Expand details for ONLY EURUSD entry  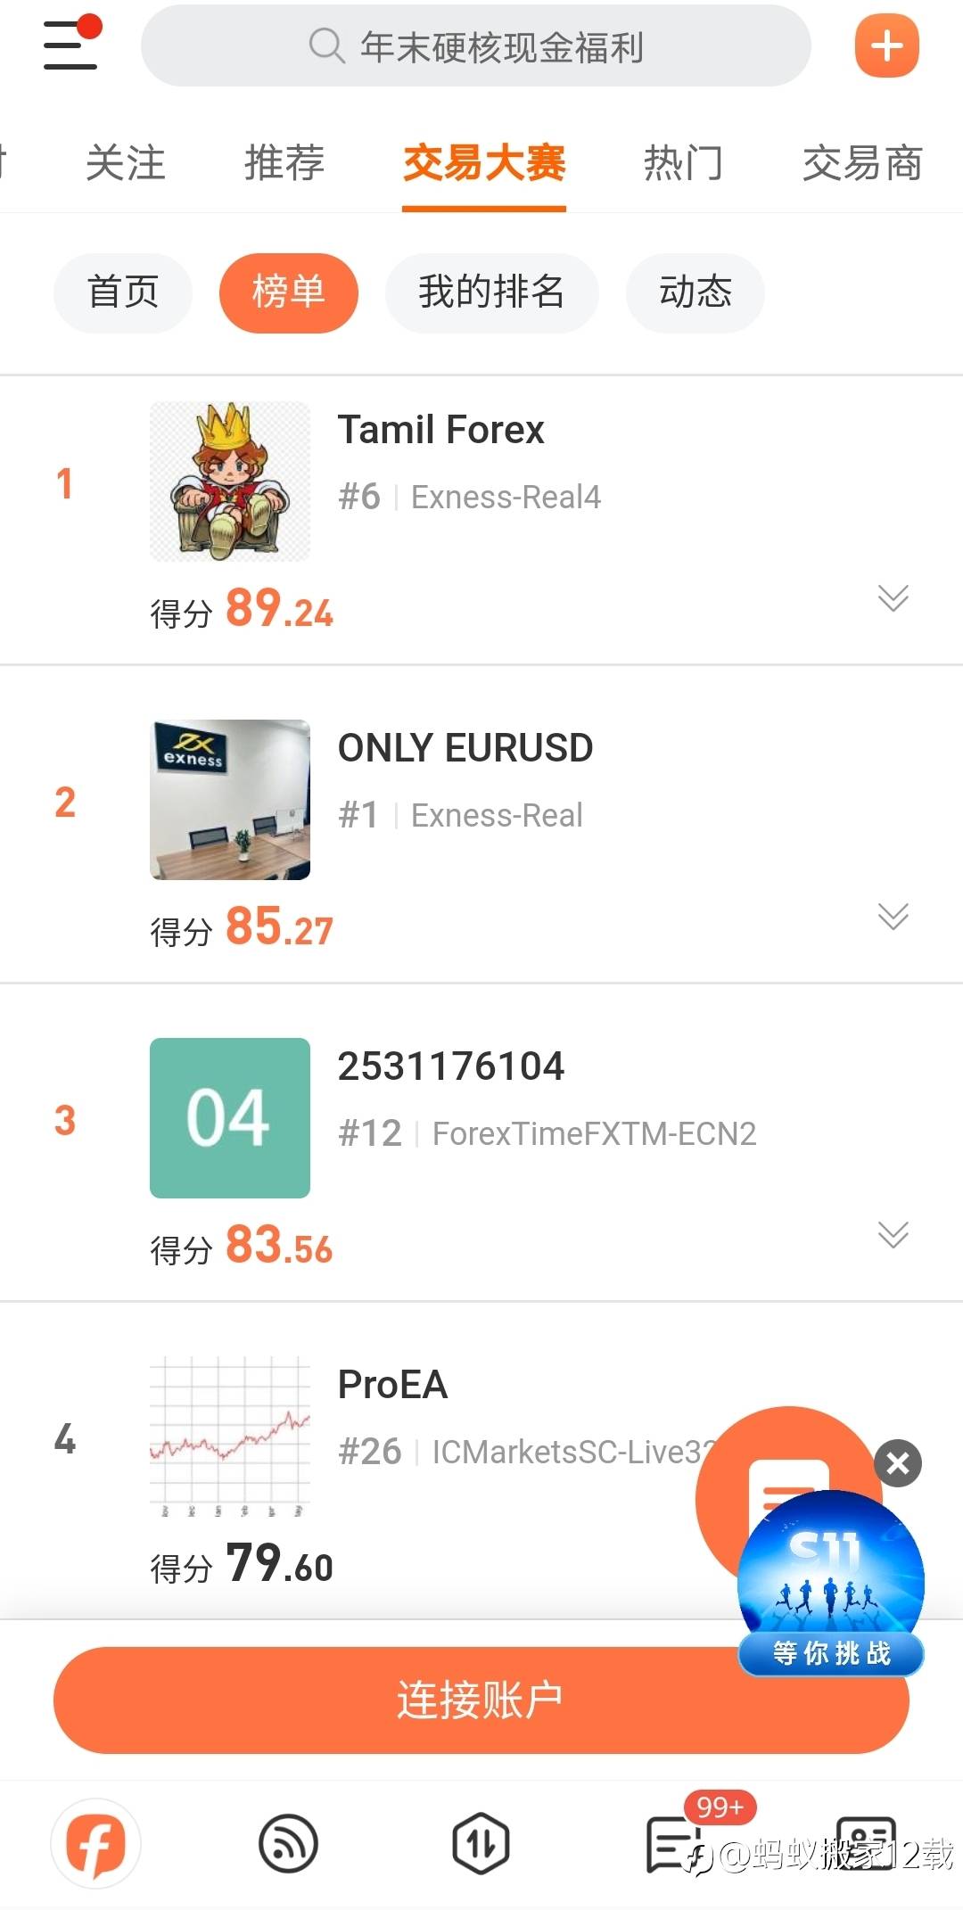click(x=893, y=916)
